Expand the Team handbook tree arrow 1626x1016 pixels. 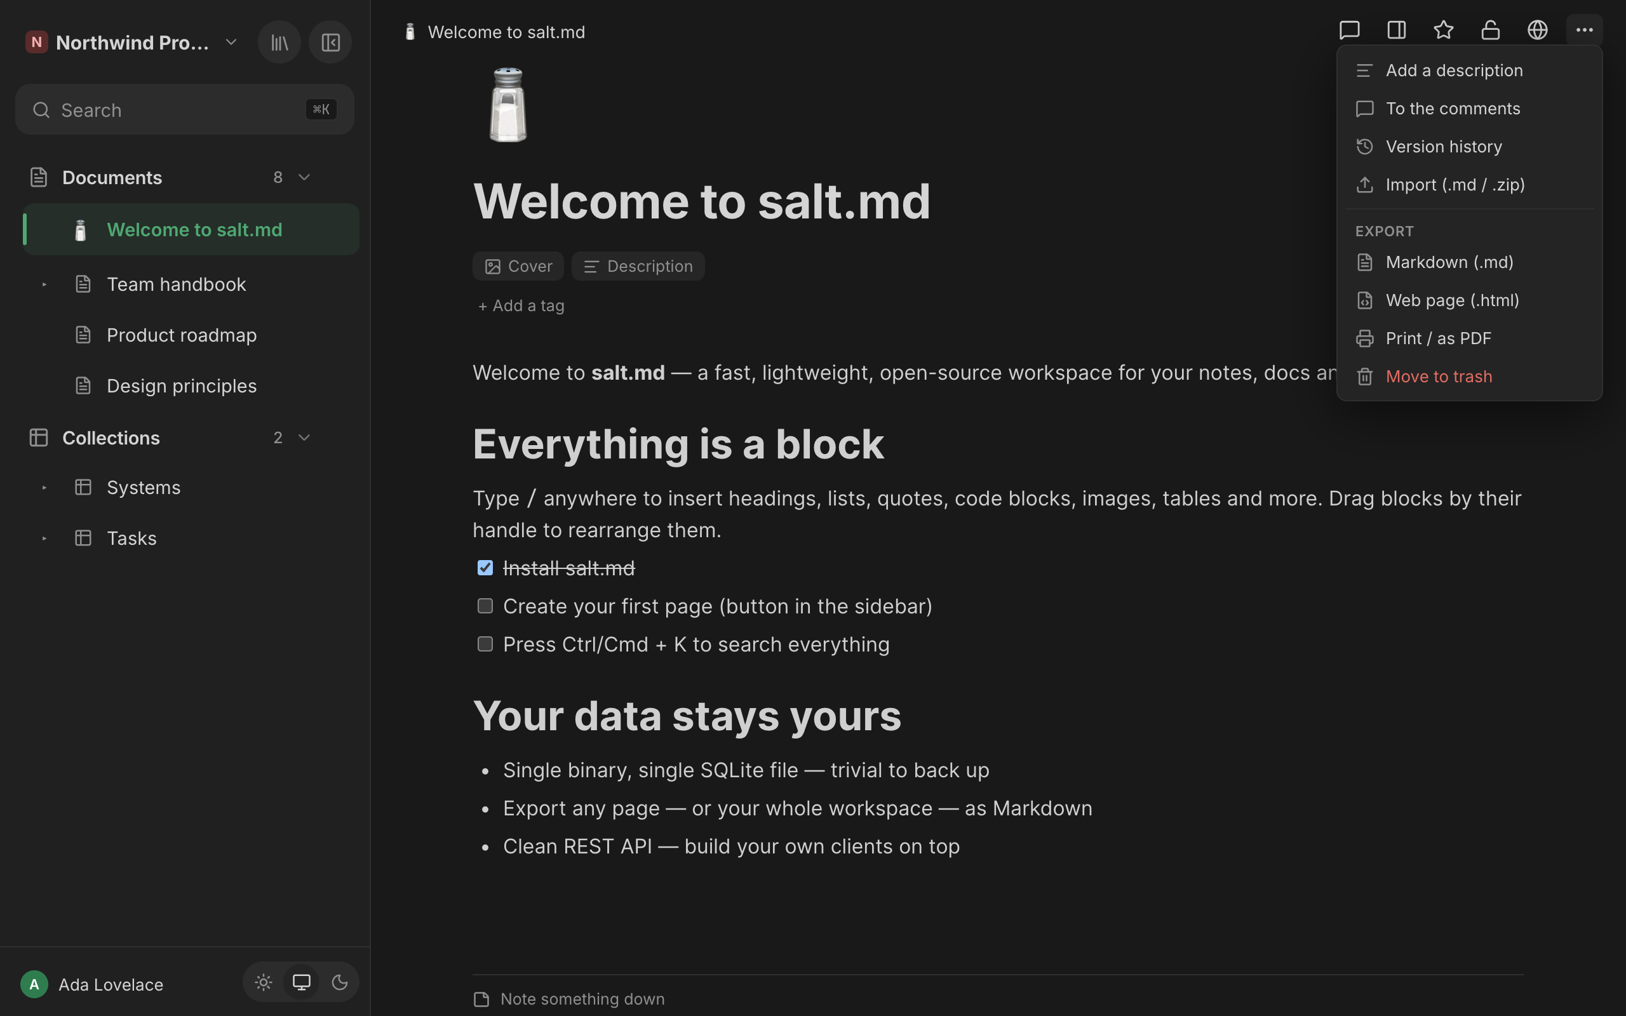44,284
